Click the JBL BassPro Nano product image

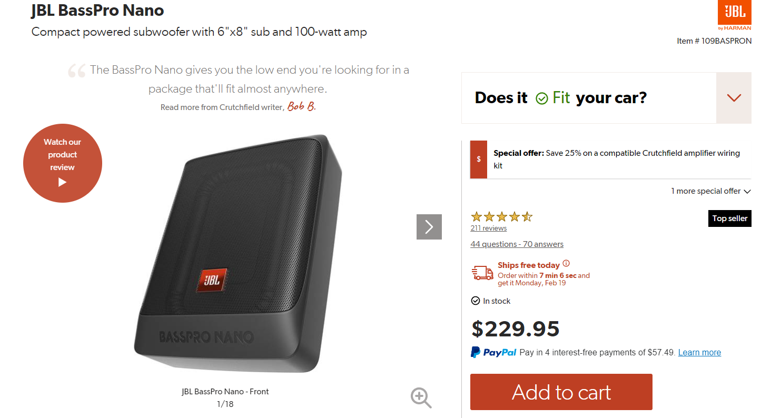coord(237,253)
